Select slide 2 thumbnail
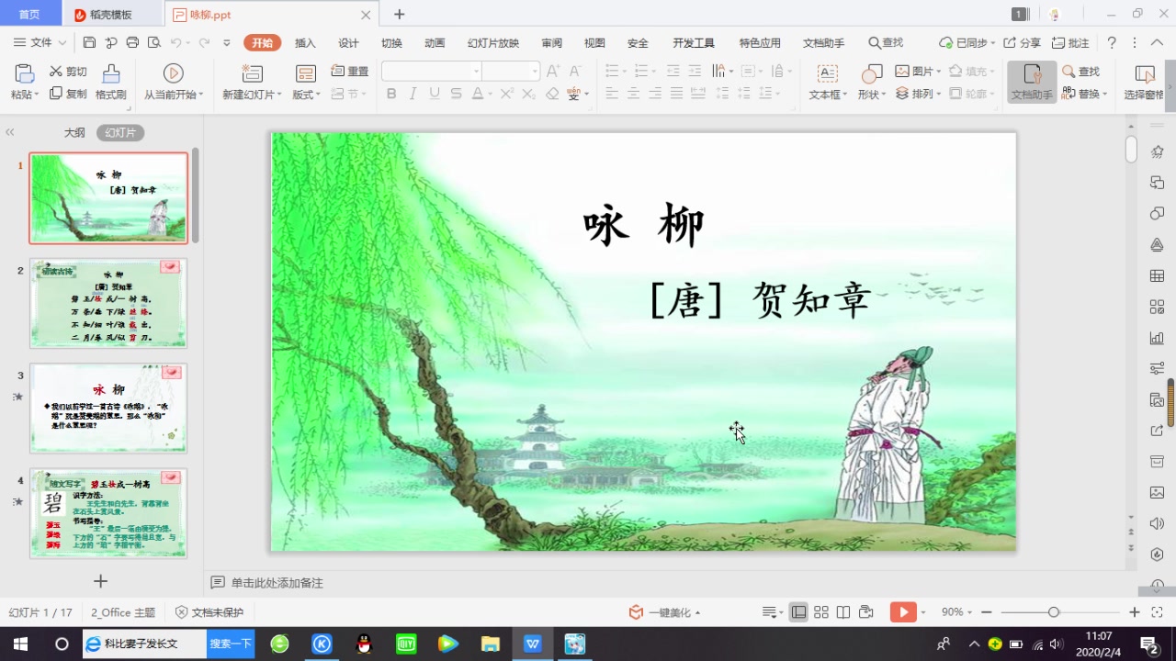The height and width of the screenshot is (661, 1176). (x=108, y=303)
